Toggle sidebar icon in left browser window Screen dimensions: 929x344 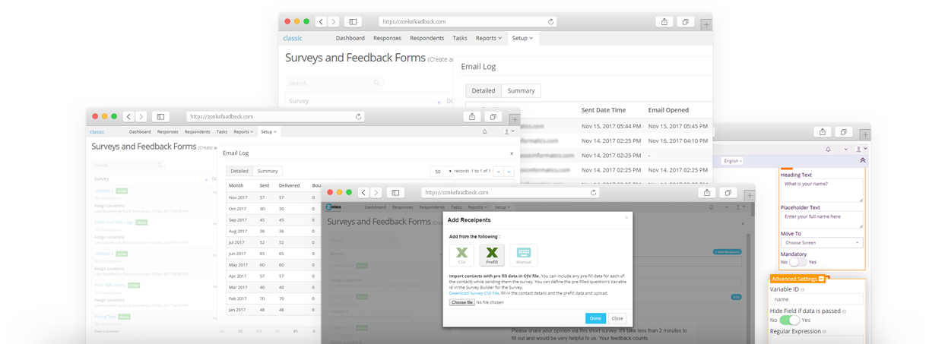[x=160, y=117]
